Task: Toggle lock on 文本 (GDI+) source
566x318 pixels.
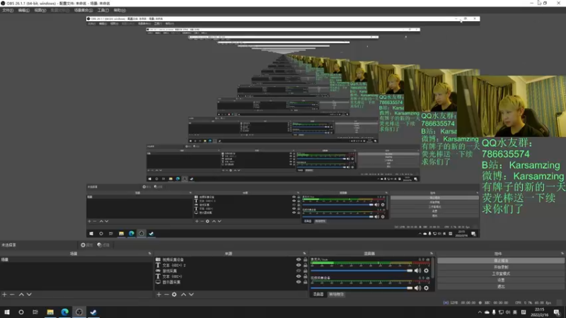Action: (306, 276)
